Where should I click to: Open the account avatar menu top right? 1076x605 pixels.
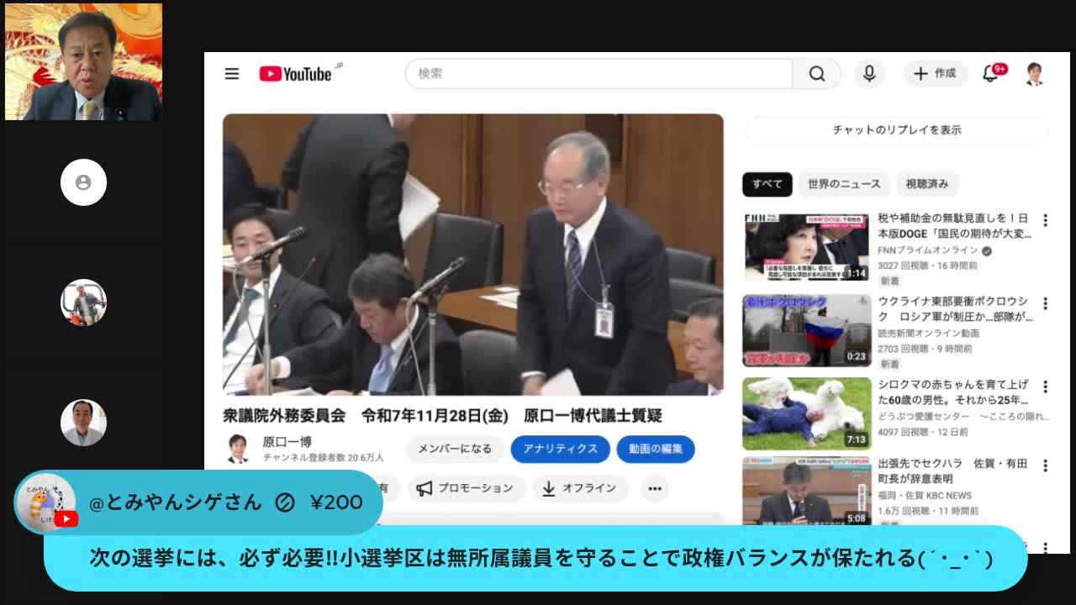(1035, 74)
